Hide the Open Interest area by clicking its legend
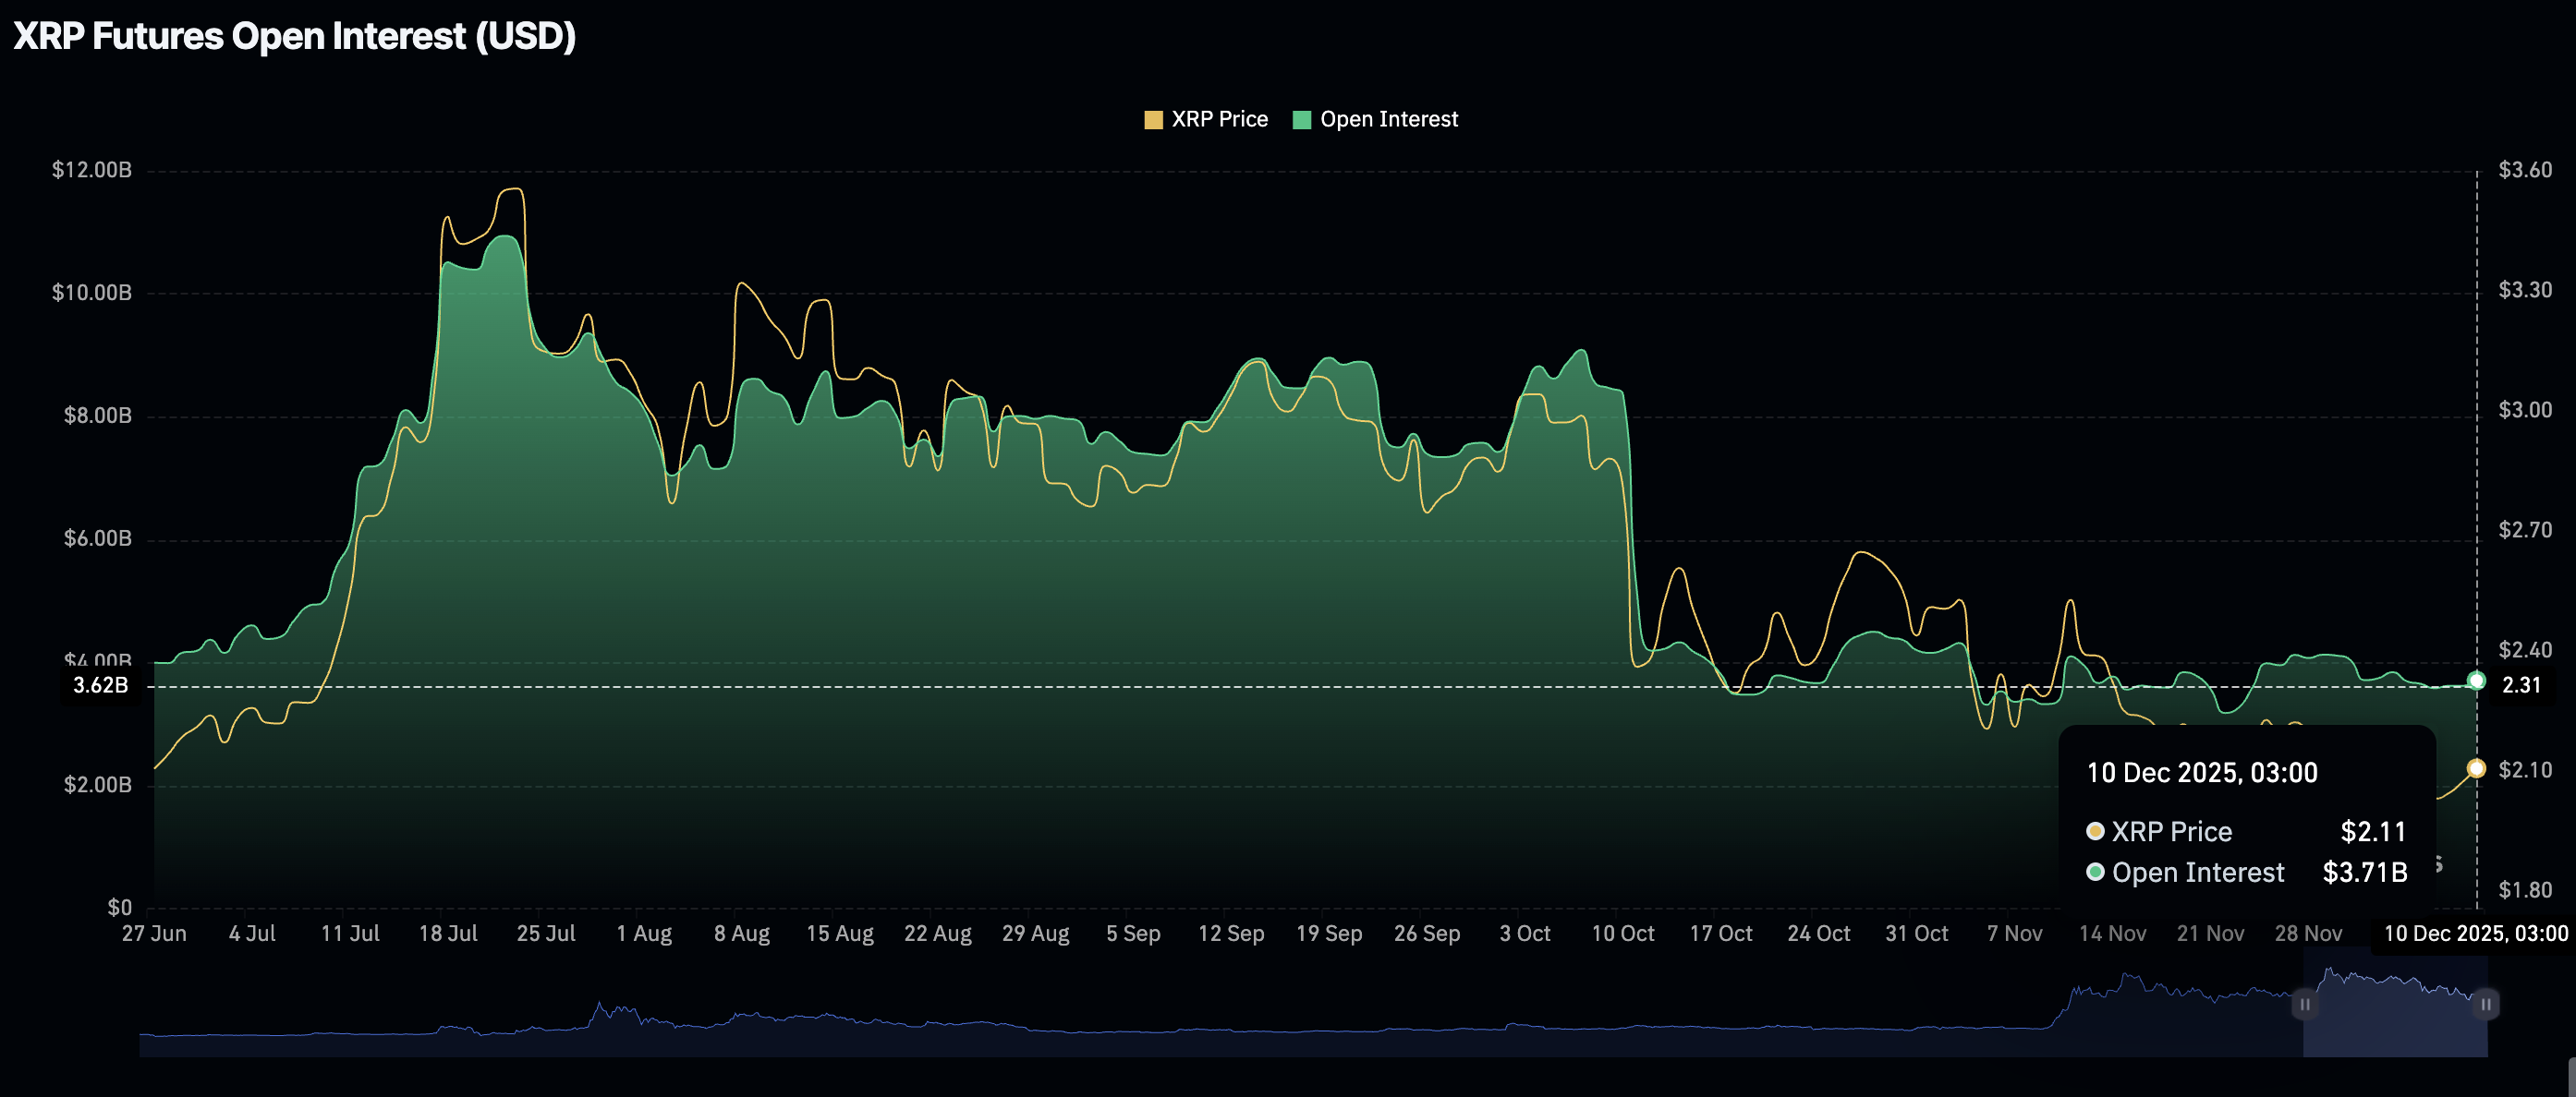 click(x=1376, y=119)
